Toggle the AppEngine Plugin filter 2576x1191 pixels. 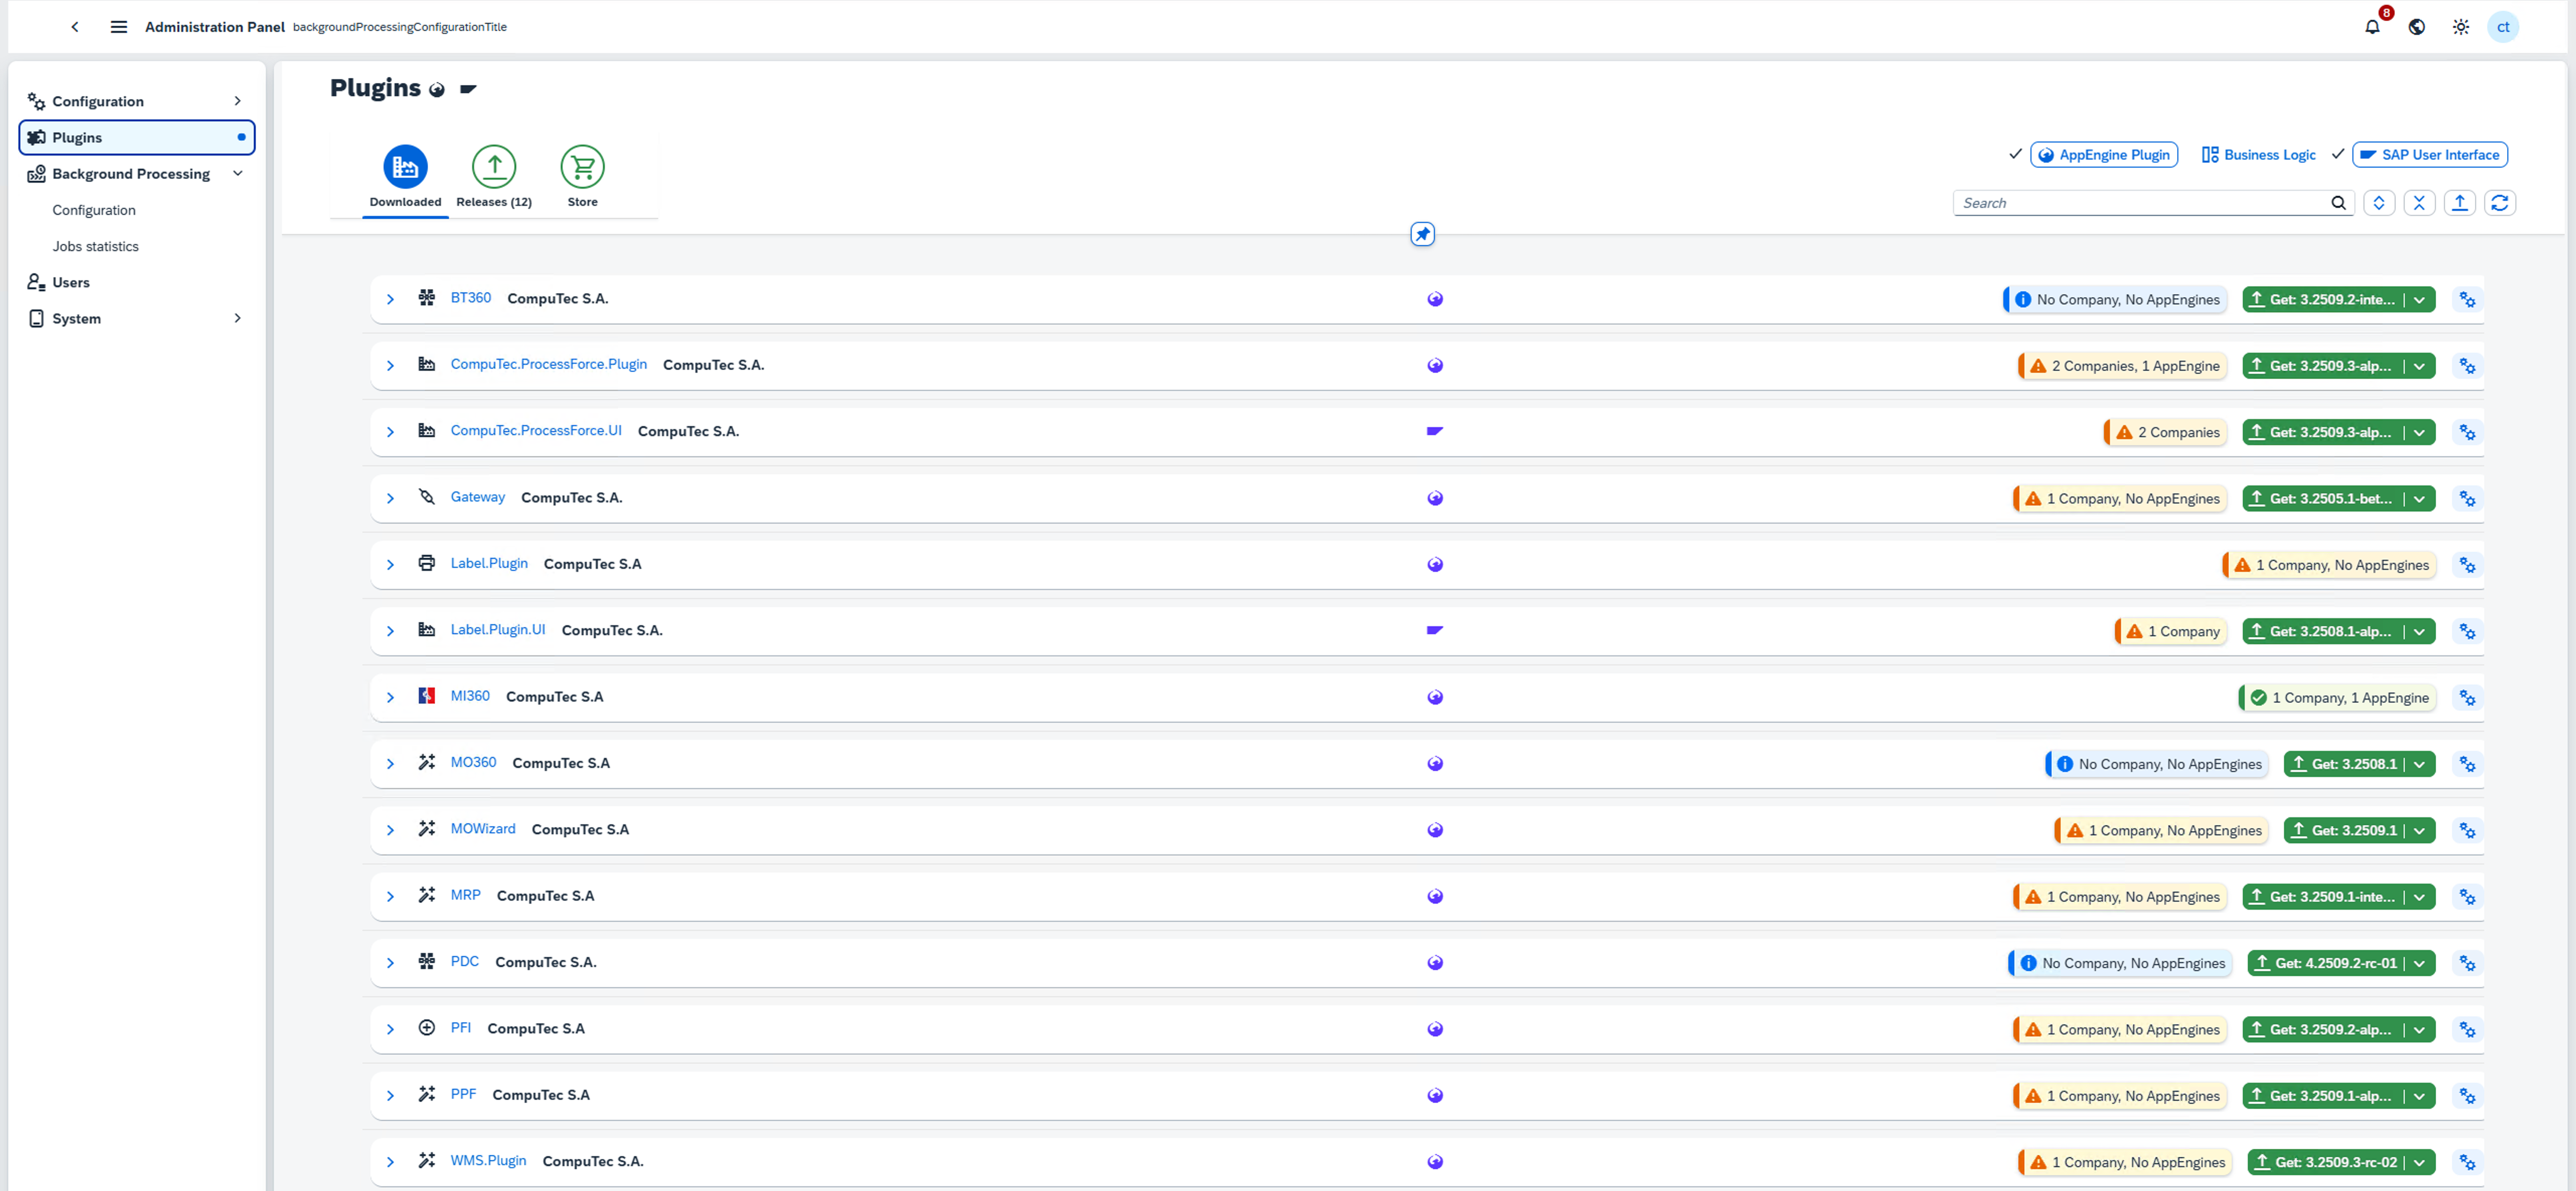pyautogui.click(x=2104, y=154)
